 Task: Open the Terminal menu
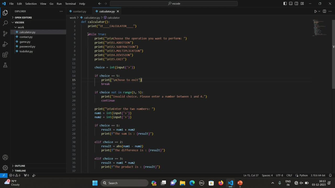pos(70,4)
